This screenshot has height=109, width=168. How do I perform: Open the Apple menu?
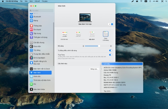point(3,1)
